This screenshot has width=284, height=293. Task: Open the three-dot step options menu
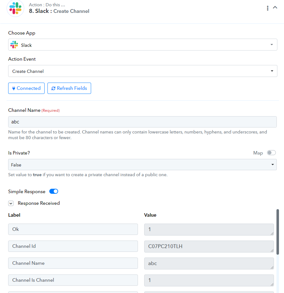[268, 8]
